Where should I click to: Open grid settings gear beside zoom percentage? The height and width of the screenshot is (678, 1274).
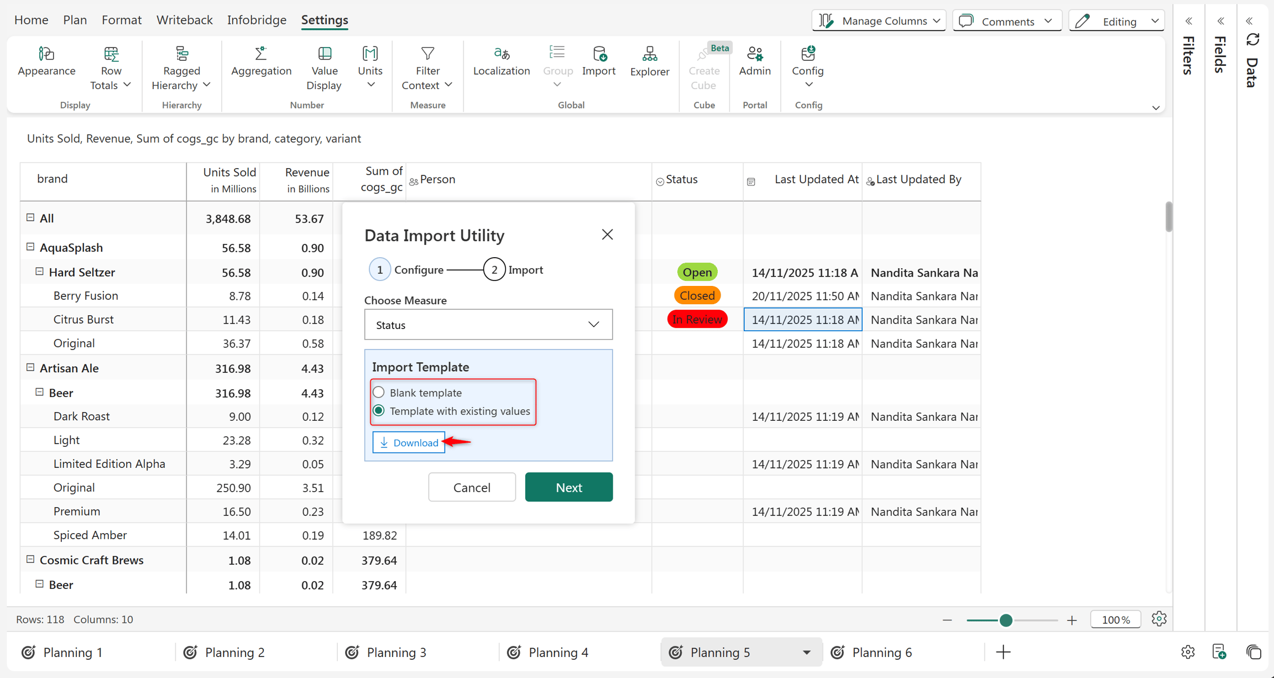coord(1159,619)
